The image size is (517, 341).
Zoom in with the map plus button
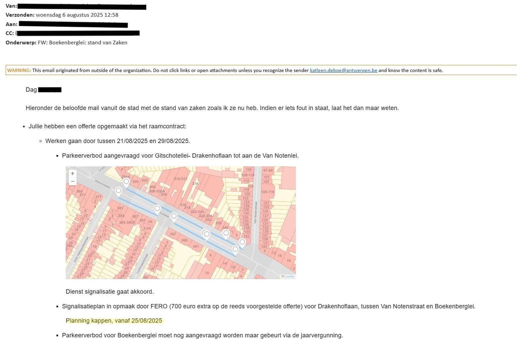(x=72, y=173)
